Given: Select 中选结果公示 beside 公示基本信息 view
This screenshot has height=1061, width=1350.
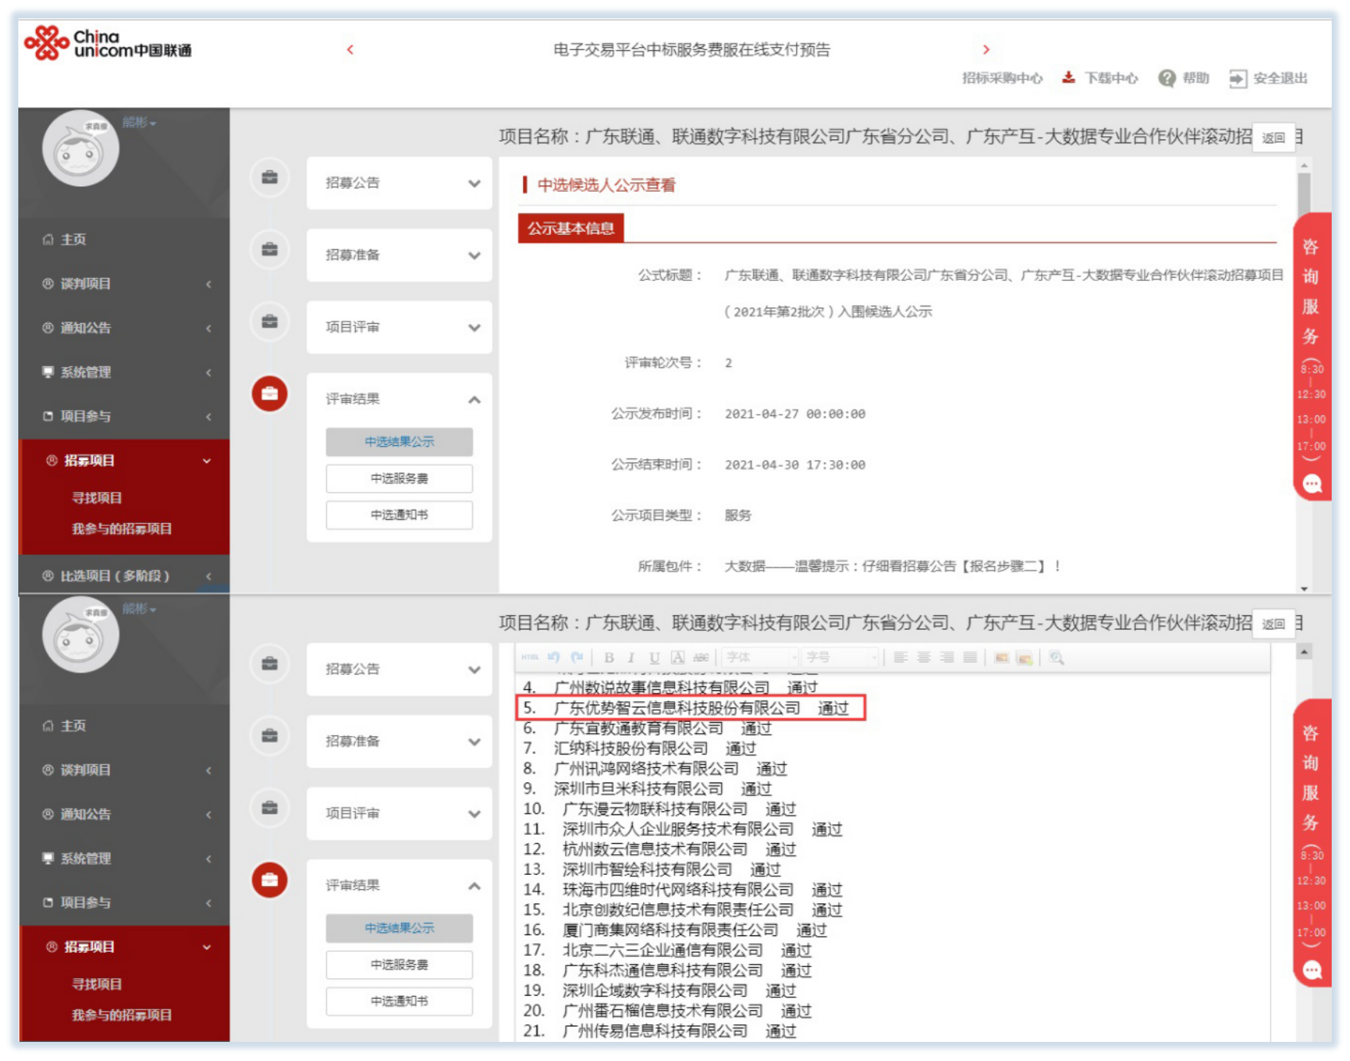Looking at the screenshot, I should pos(399,442).
